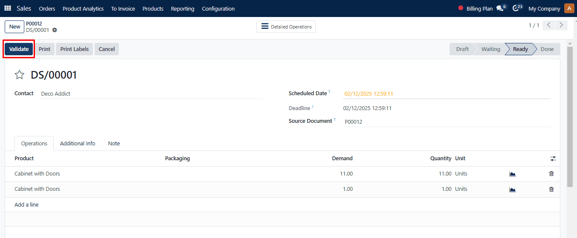Go to the previous record arrow
This screenshot has height=238, width=577.
549,25
